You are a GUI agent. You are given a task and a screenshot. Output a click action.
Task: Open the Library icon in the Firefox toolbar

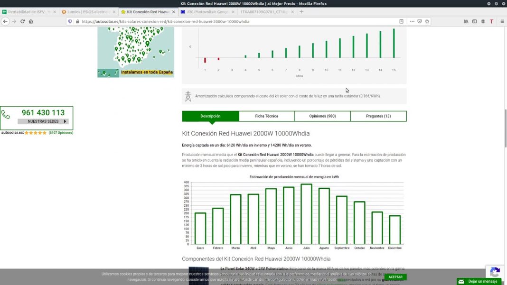tap(466, 21)
